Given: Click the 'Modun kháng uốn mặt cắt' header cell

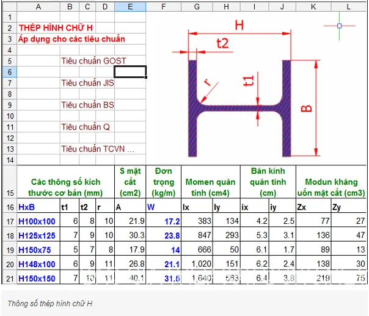Looking at the screenshot, I should (331, 182).
